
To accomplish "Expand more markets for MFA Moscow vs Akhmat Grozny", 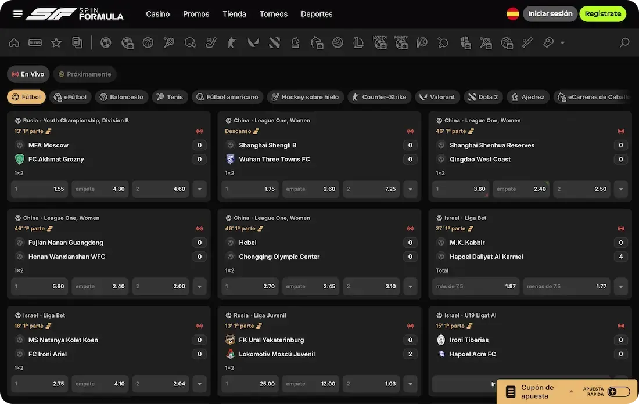I will click(x=199, y=189).
